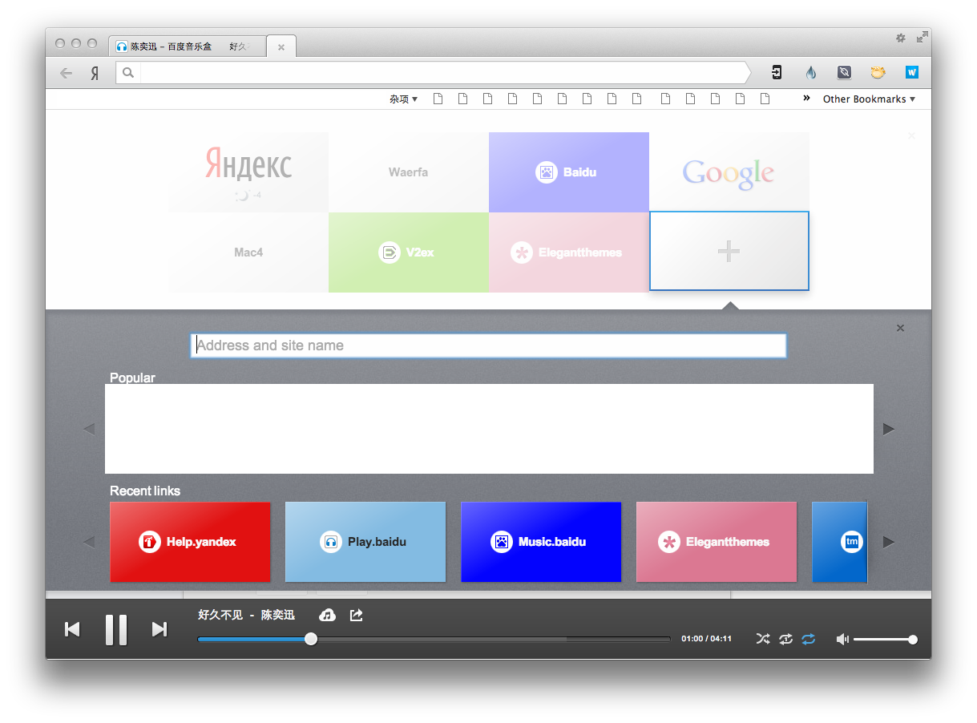
Task: Click the song progress bar slider
Action: pos(311,639)
